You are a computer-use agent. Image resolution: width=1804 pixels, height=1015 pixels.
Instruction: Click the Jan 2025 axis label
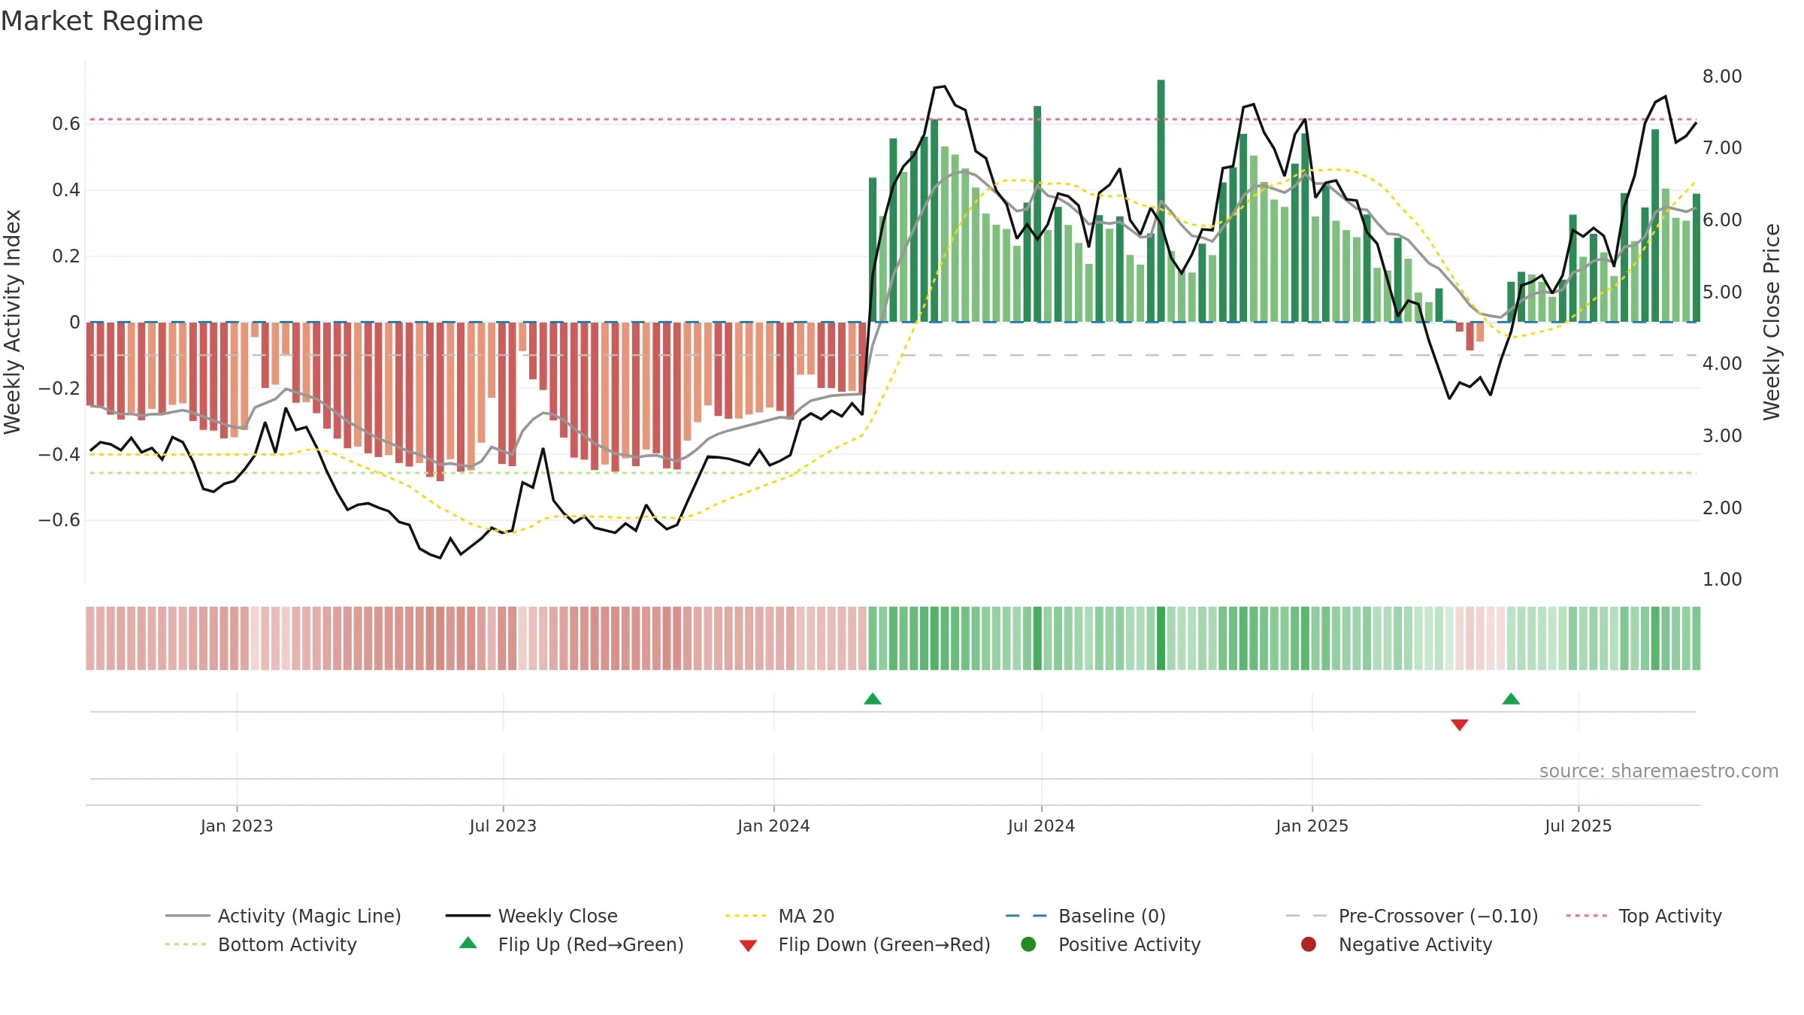[x=1312, y=826]
